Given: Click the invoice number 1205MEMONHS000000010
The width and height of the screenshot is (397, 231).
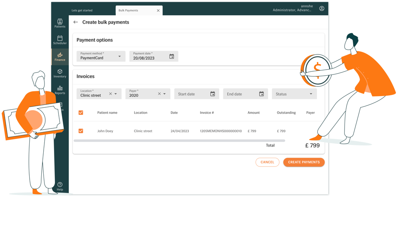Looking at the screenshot, I should point(221,131).
